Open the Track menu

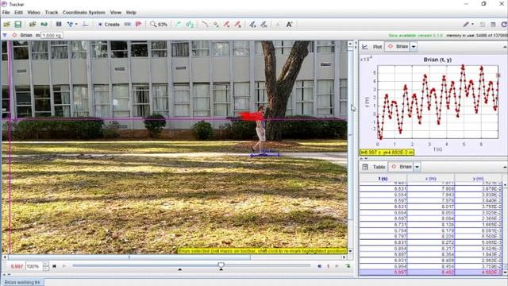point(51,13)
